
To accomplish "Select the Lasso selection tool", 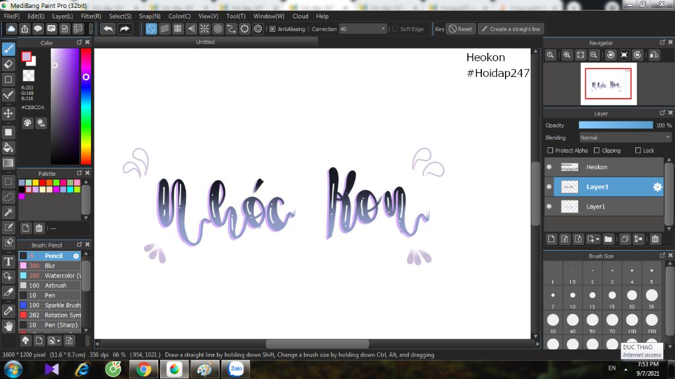I will coord(9,197).
